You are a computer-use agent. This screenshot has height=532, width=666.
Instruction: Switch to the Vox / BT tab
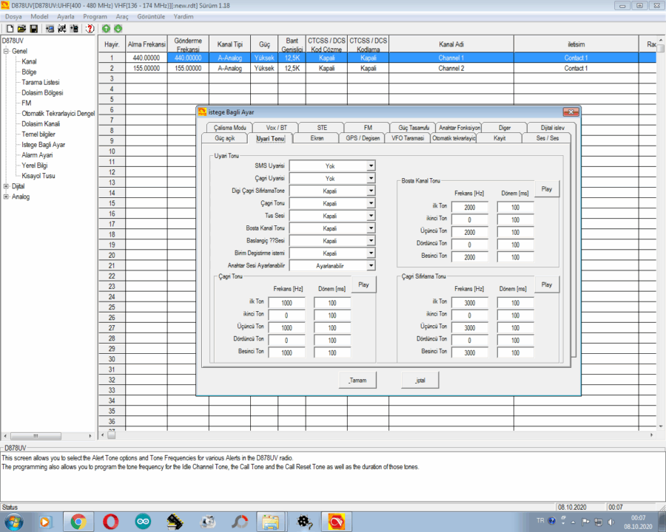(276, 127)
